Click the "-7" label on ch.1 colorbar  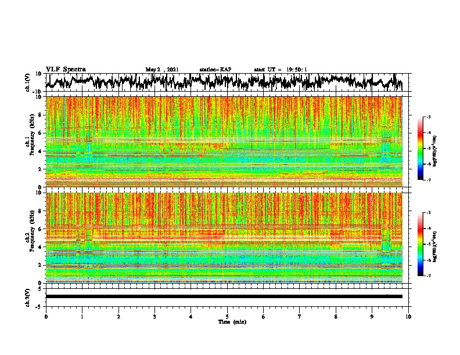click(x=428, y=180)
